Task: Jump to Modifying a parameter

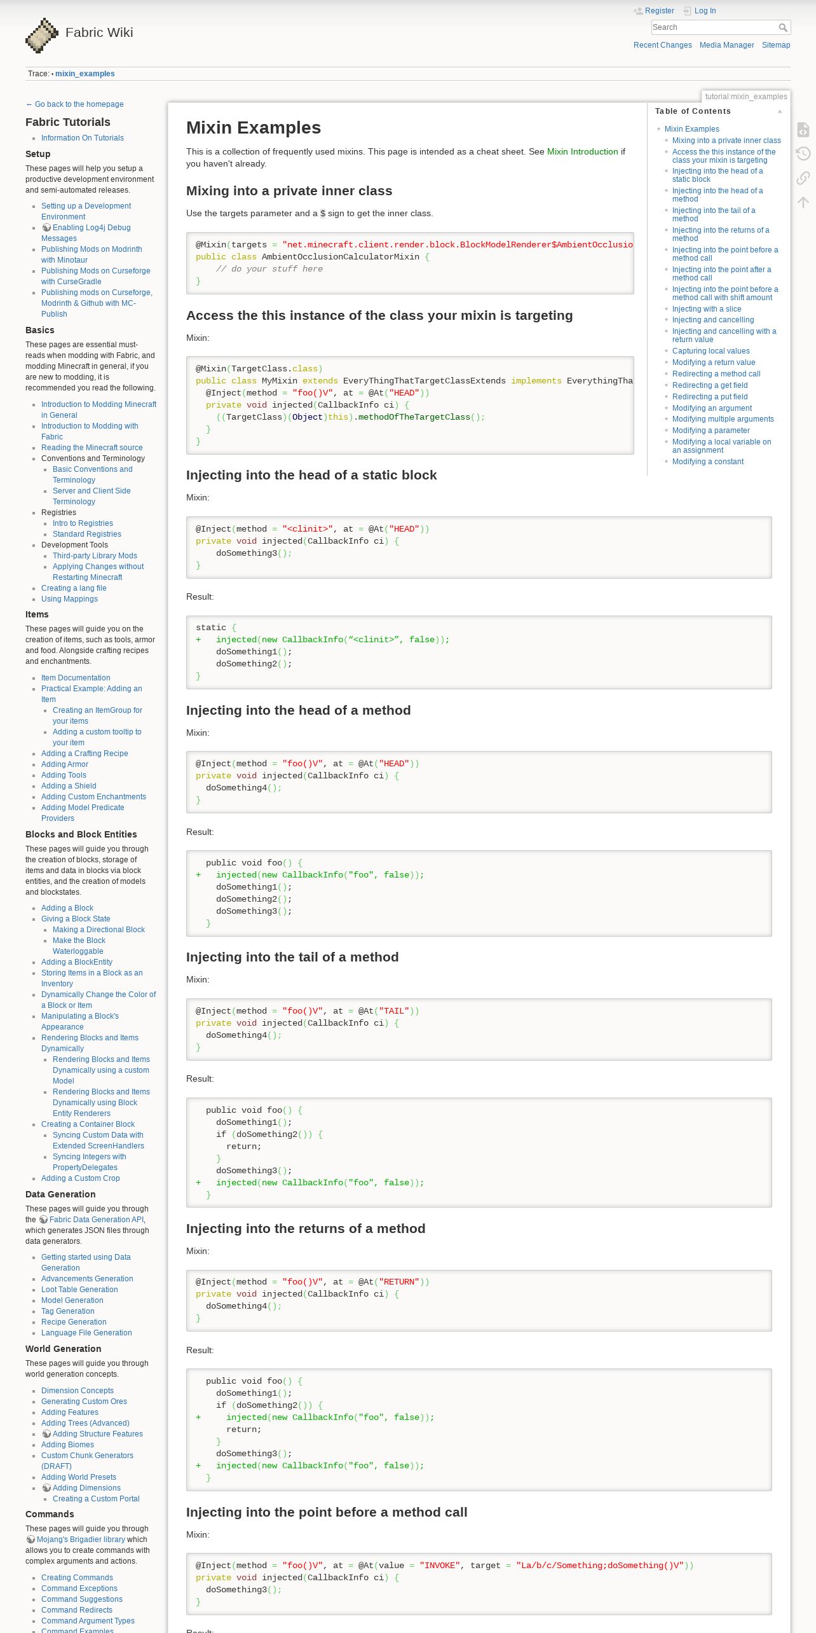Action: (x=711, y=431)
